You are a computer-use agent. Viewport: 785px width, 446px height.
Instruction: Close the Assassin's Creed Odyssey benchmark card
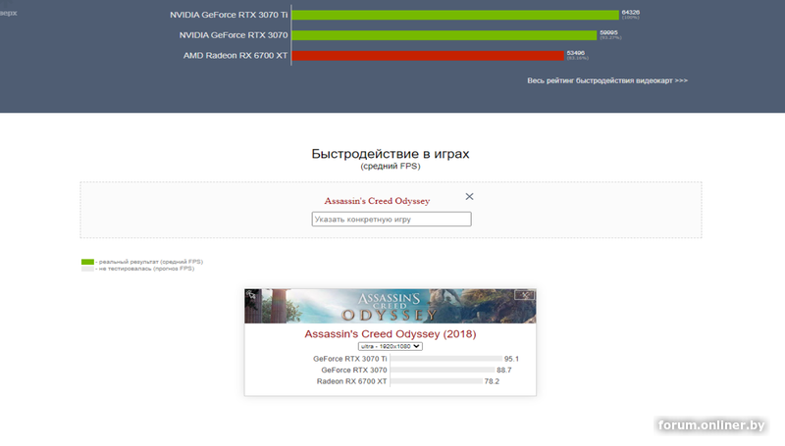pos(524,295)
